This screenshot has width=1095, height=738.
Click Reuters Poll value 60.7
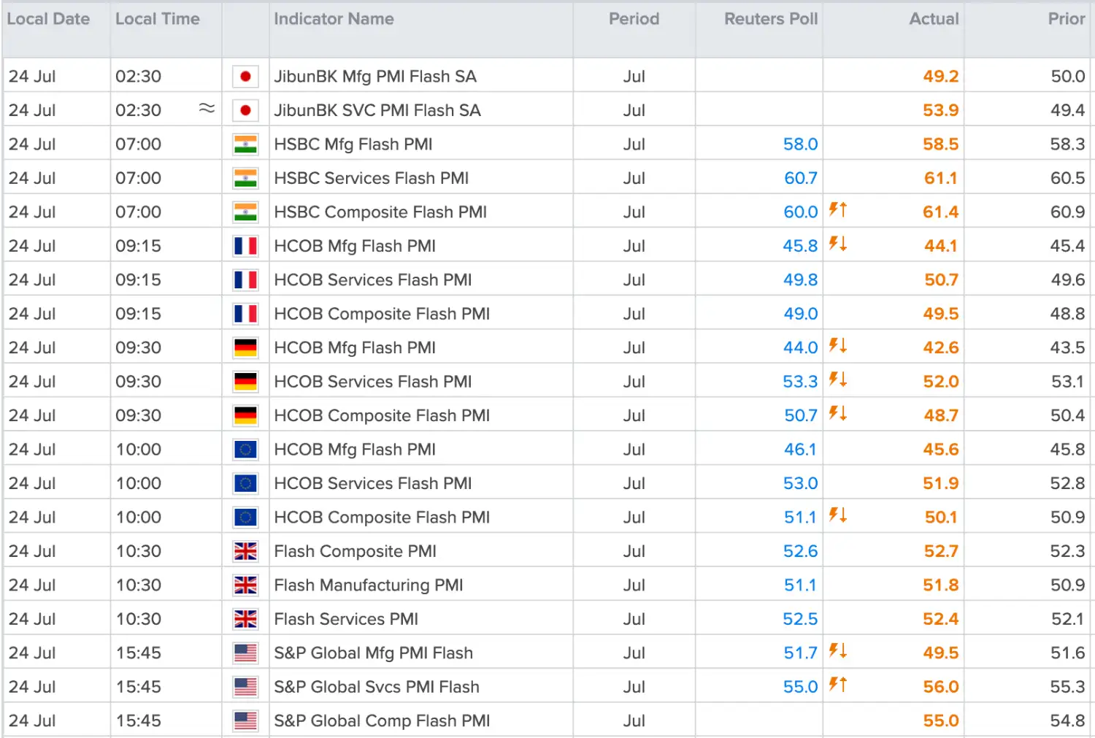[801, 178]
